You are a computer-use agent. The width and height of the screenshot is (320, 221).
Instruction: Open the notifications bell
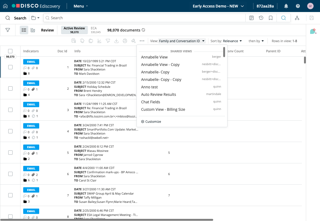tap(286, 6)
